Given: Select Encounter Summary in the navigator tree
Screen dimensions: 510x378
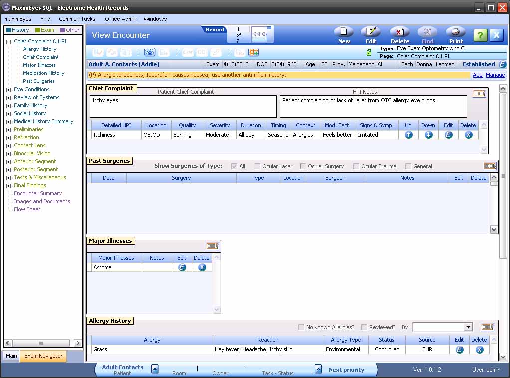Looking at the screenshot, I should pyautogui.click(x=38, y=193).
